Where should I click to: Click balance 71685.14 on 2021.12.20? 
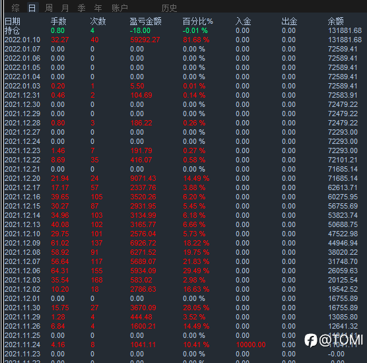point(343,179)
